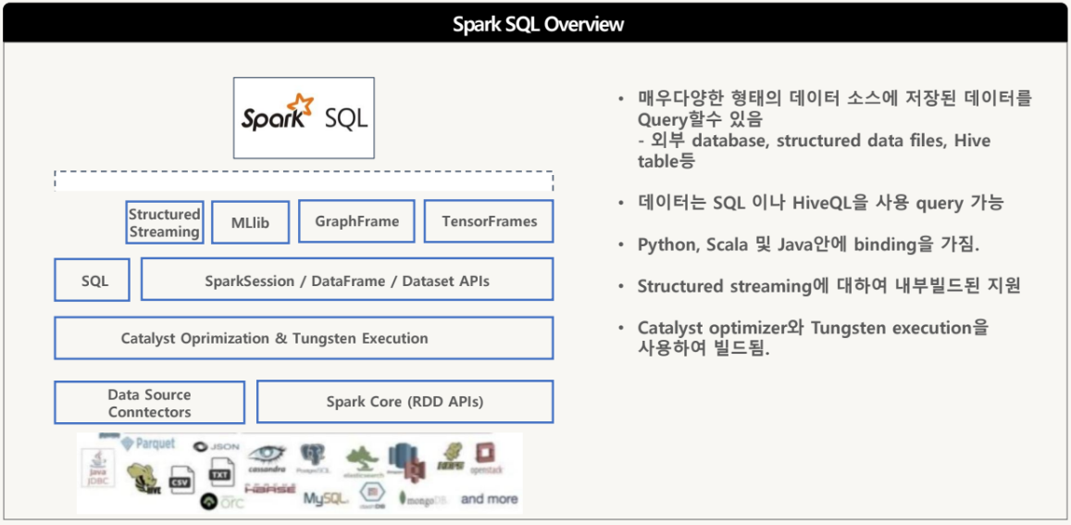Click the OpenStack logo
Viewport: 1071px width, 525px height.
pos(486,458)
